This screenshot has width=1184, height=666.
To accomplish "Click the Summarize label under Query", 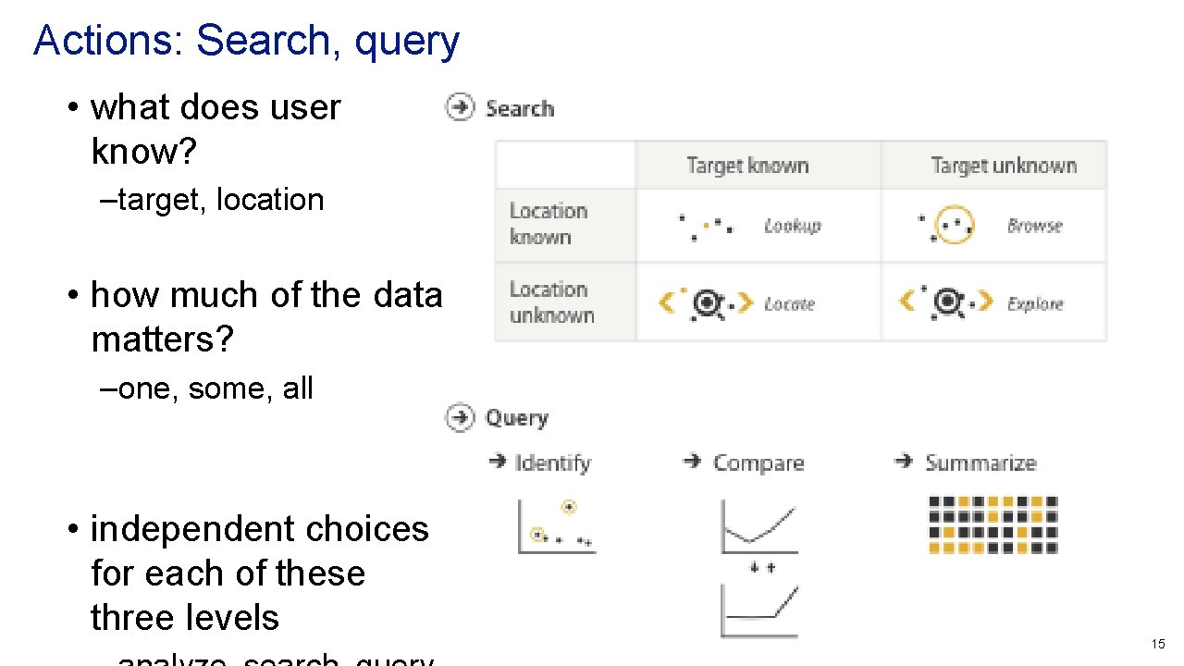I will [980, 462].
